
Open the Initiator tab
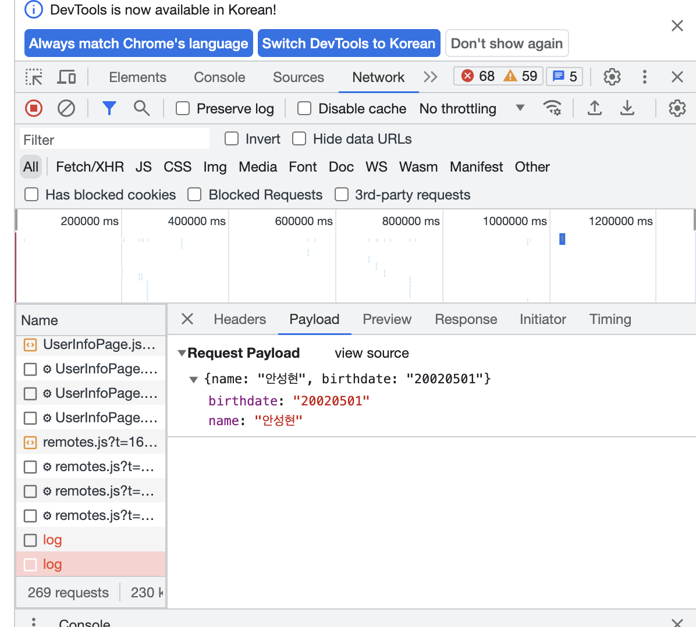543,319
